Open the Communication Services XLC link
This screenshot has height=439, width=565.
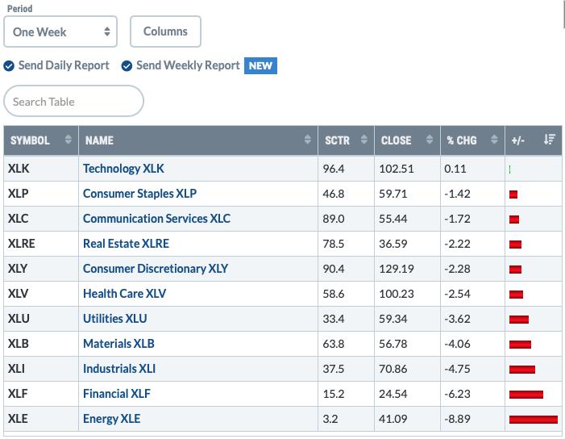click(x=156, y=219)
